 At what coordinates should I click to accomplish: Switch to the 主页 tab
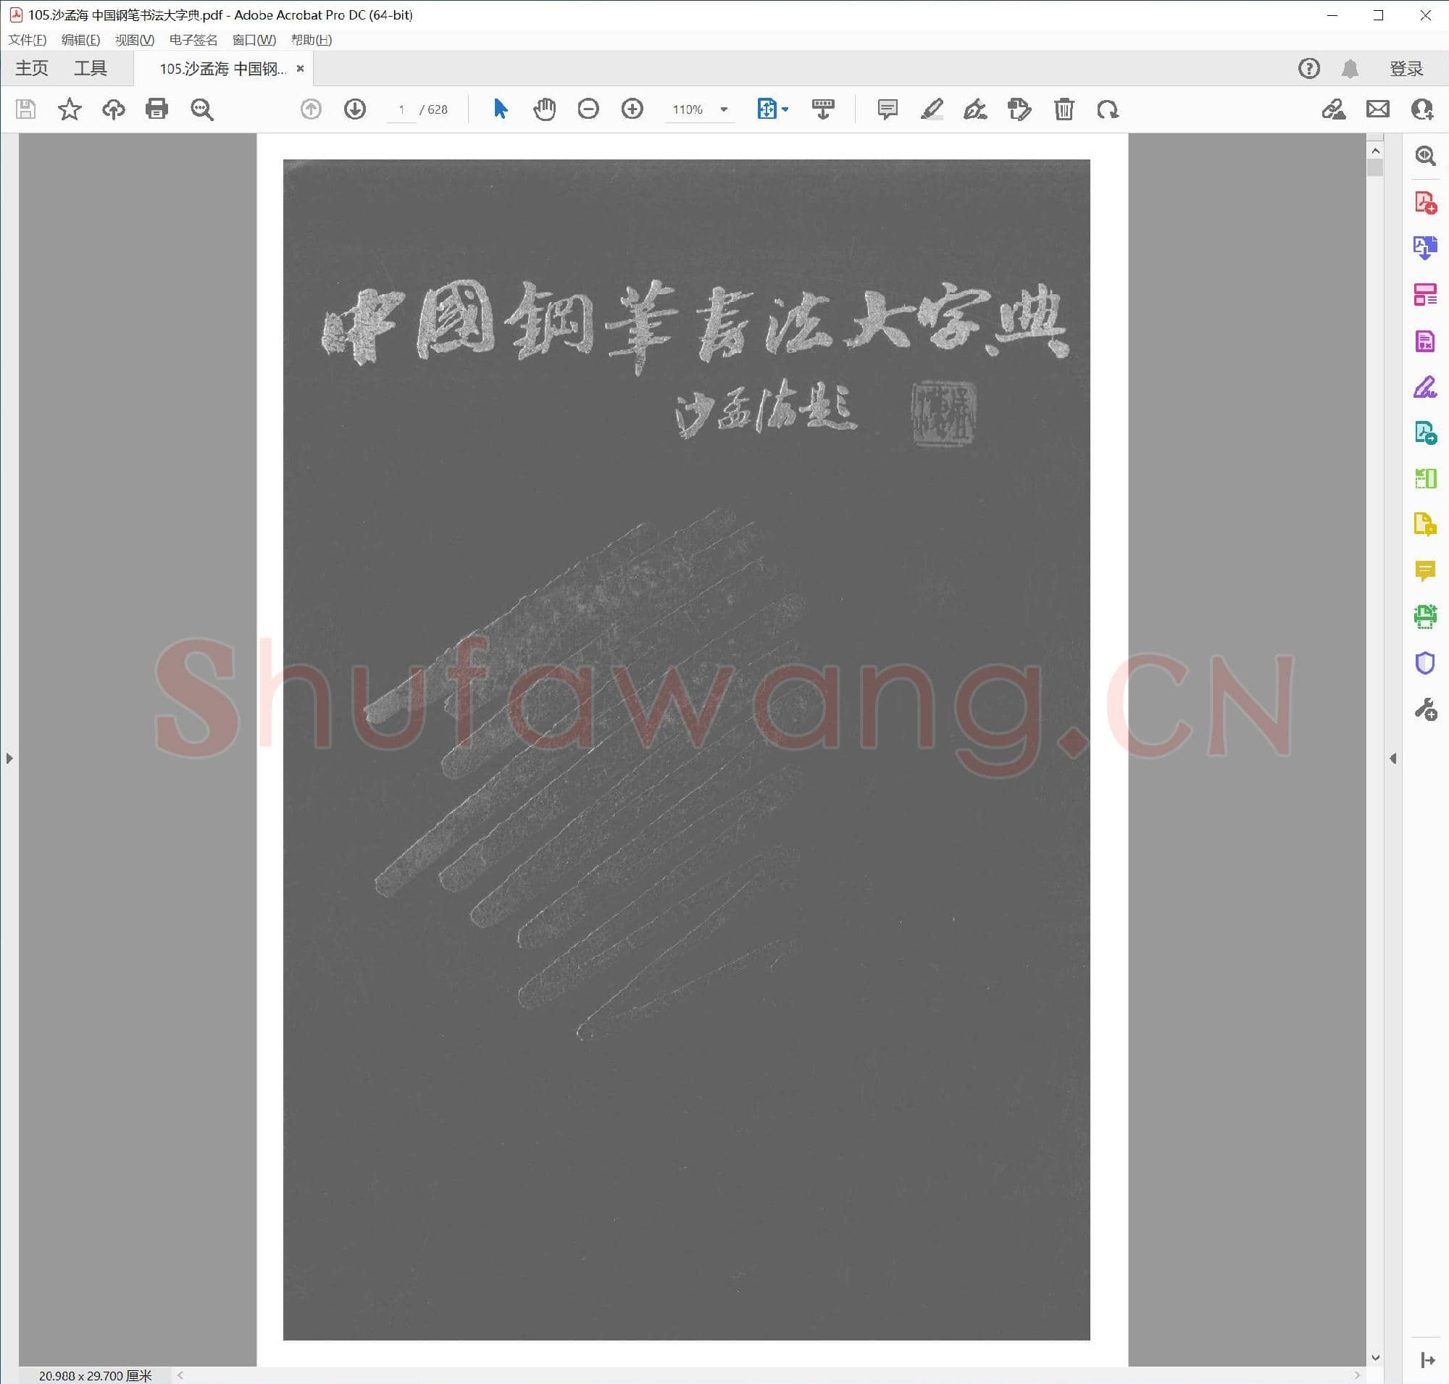[x=31, y=67]
